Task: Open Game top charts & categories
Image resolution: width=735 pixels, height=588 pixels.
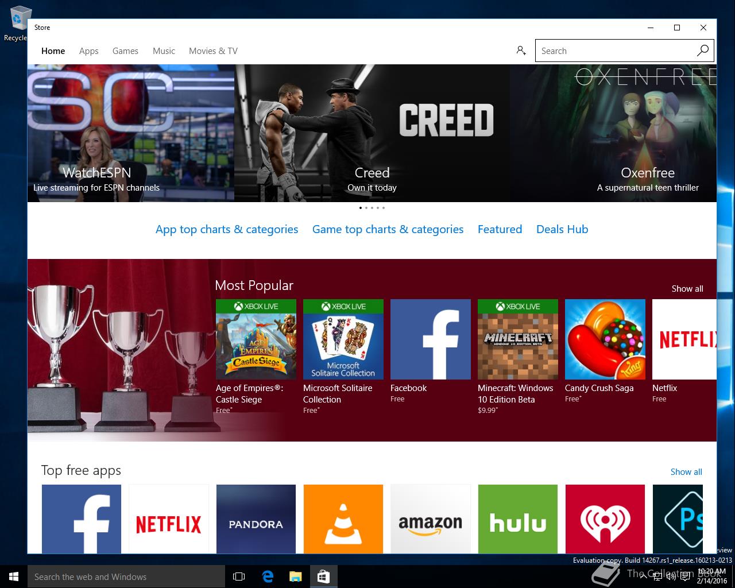Action: click(x=388, y=229)
